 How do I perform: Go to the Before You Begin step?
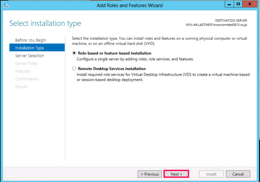point(30,40)
